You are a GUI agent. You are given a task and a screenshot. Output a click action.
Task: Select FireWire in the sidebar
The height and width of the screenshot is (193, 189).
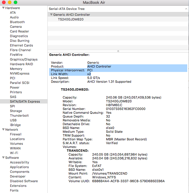(16, 55)
